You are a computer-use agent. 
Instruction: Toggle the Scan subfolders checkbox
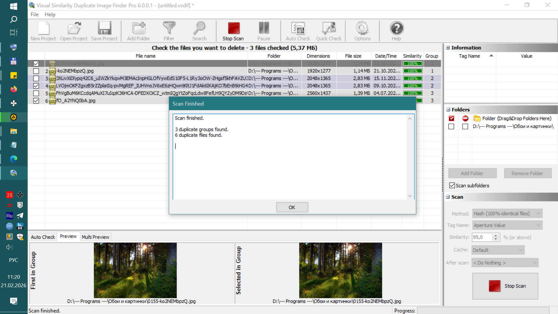point(452,185)
